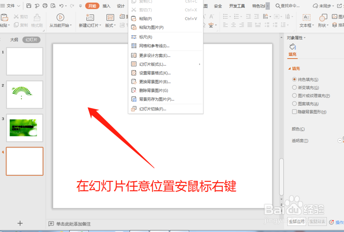Select the 图案填充 pattern fill option
This screenshot has height=232, width=344.
click(295, 103)
